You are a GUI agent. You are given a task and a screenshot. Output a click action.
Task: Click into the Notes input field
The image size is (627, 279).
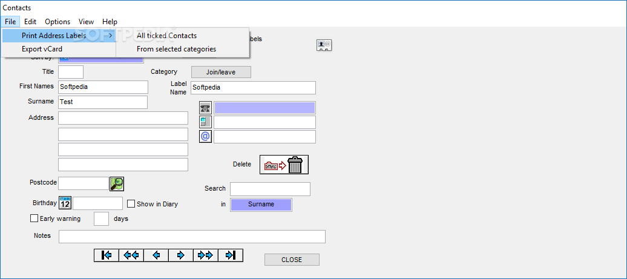point(192,237)
